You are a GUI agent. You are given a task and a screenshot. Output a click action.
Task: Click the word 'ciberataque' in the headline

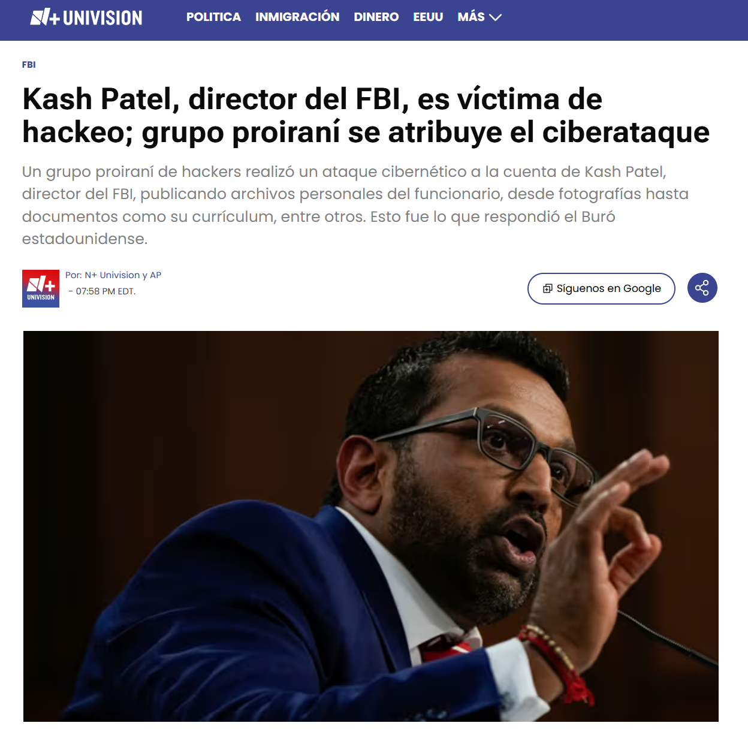[626, 132]
